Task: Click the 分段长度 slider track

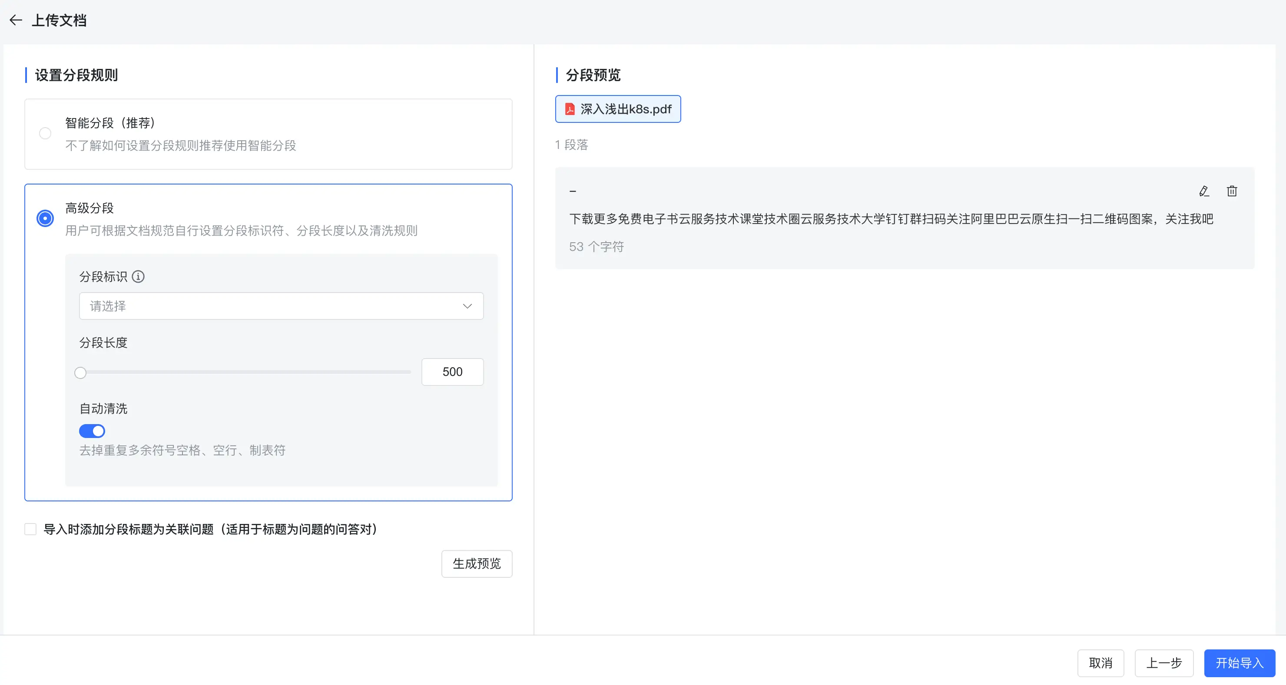Action: 245,372
